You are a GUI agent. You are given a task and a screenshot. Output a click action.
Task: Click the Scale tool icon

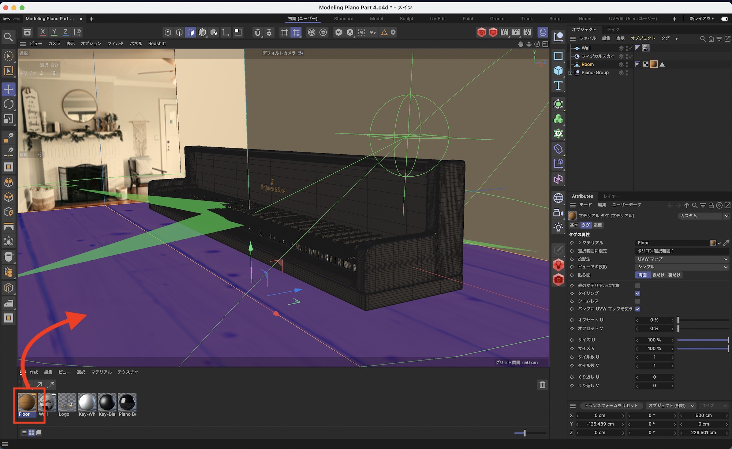click(8, 119)
